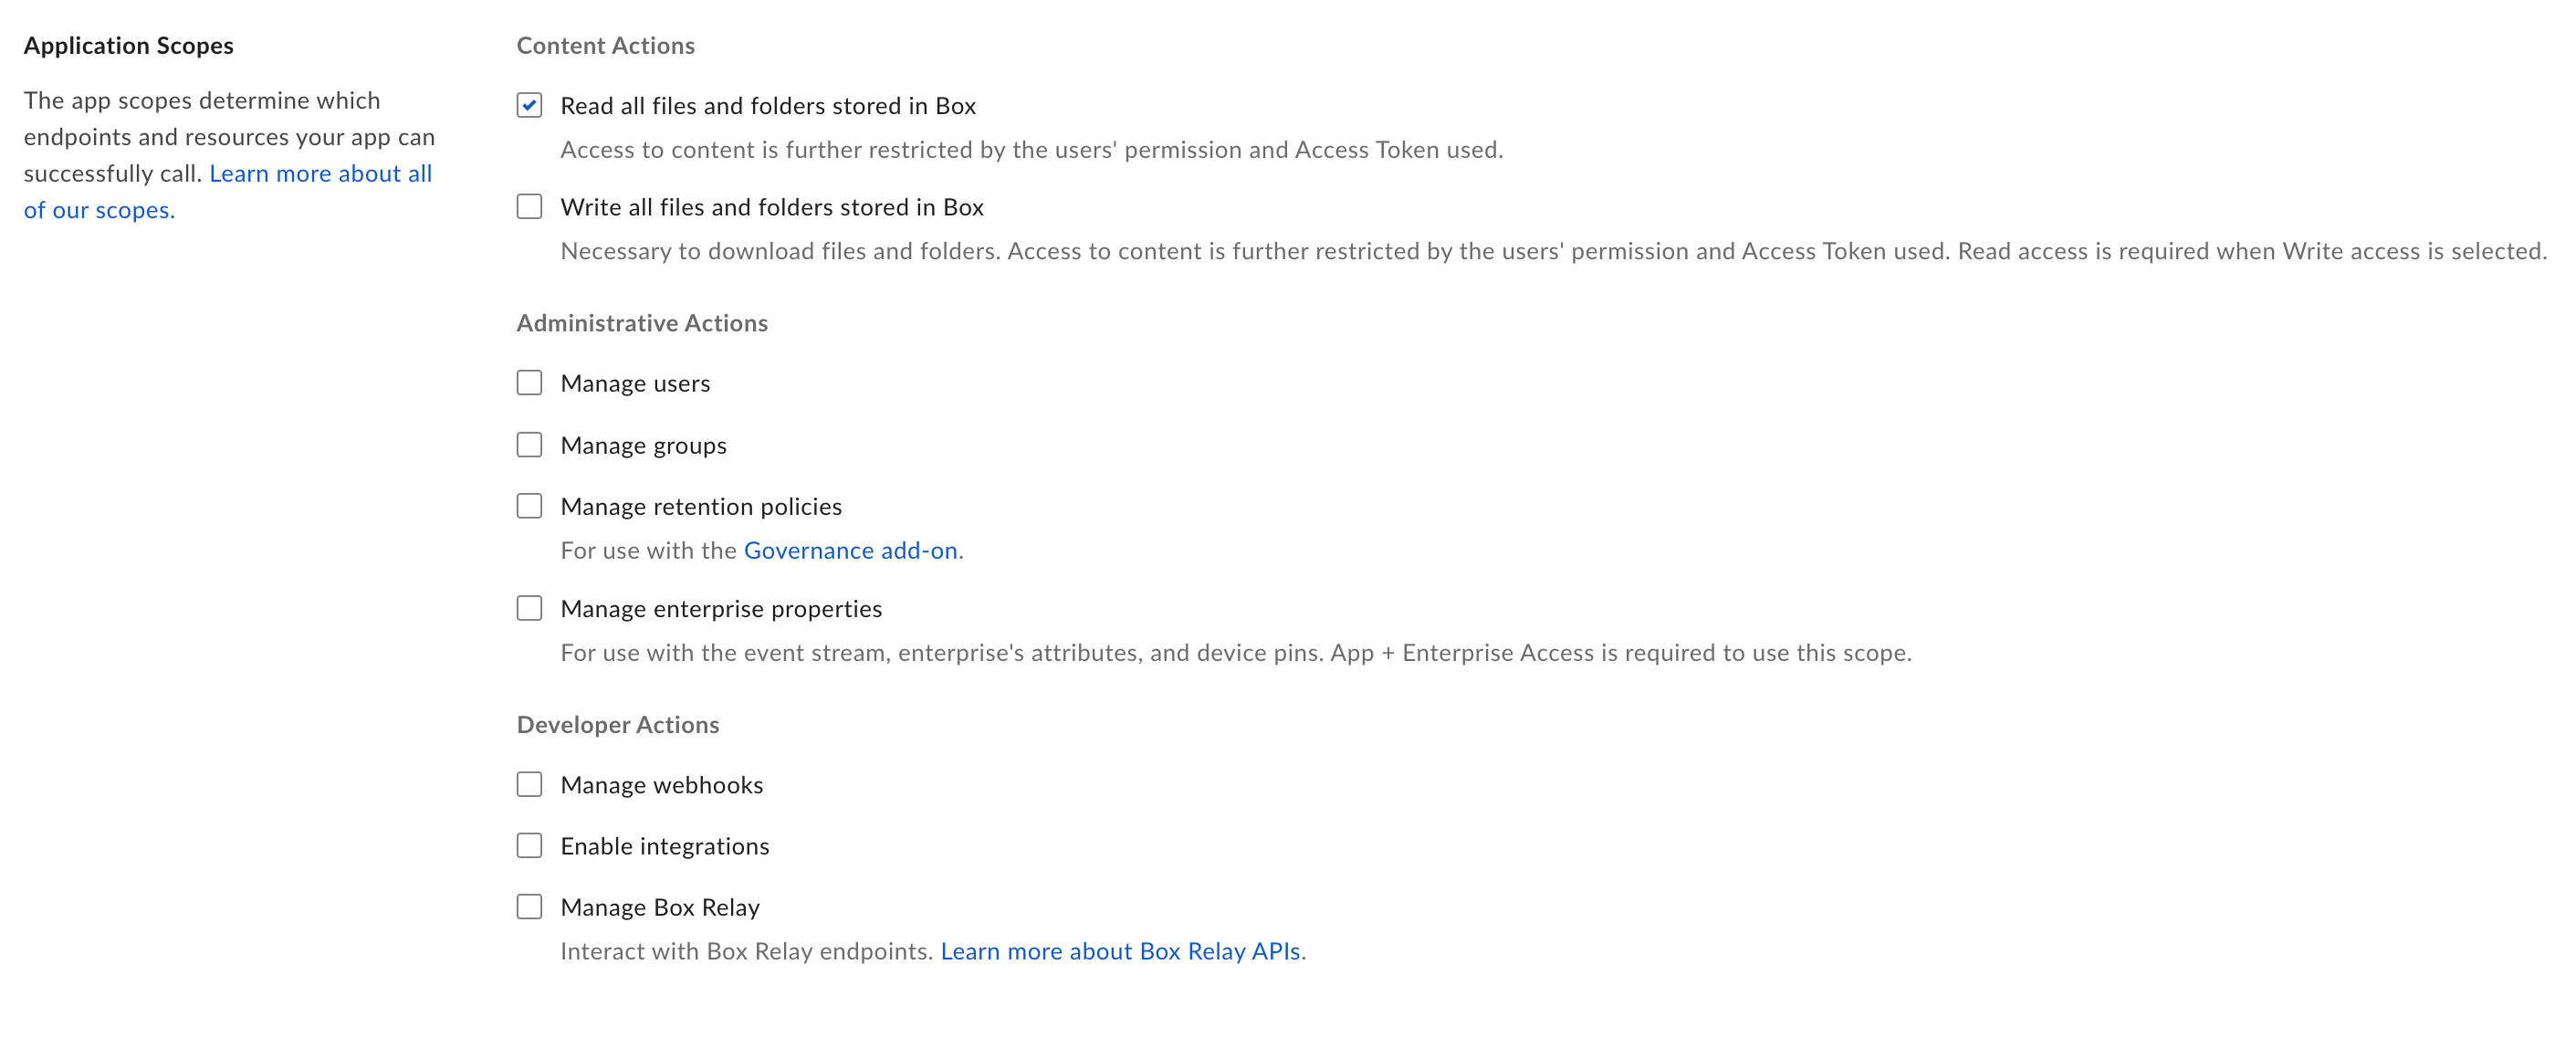Click the Manage webhooks label text
Screen dimensions: 2576x1059
[661, 785]
